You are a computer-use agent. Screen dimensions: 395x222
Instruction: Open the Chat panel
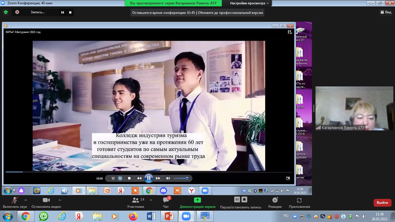coord(166,203)
